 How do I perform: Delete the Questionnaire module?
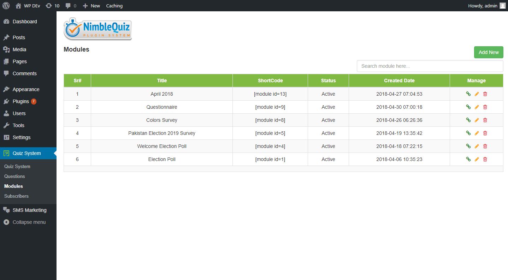[x=485, y=107]
